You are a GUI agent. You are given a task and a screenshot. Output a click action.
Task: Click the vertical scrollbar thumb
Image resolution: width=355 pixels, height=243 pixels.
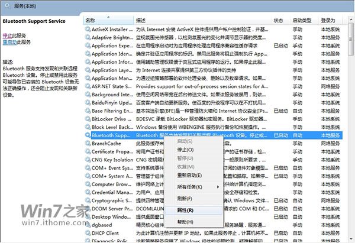351,39
